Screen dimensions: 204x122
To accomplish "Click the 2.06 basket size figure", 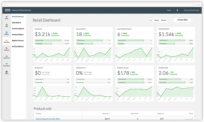I will click(163, 73).
